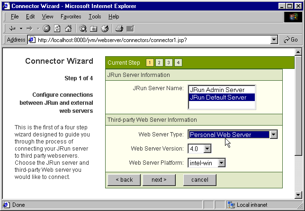Expand the Web Server Type dropdown
The image size is (305, 211).
pyautogui.click(x=273, y=135)
